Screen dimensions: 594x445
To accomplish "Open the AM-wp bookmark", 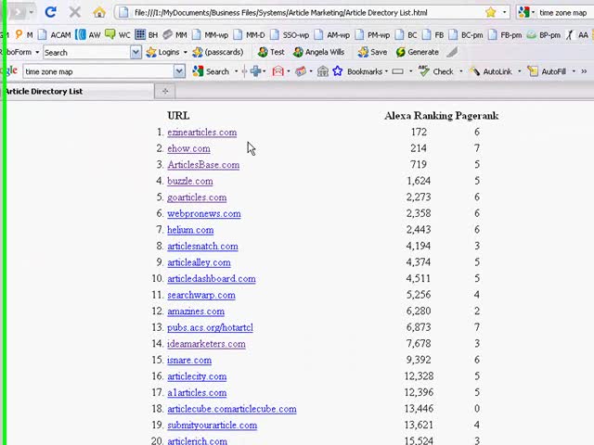I will point(332,35).
